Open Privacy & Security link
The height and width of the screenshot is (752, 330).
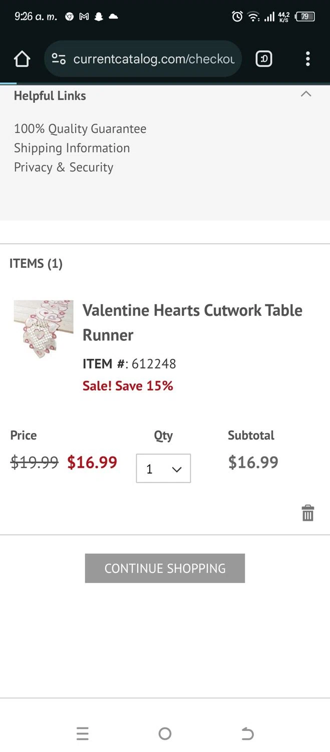(x=64, y=167)
